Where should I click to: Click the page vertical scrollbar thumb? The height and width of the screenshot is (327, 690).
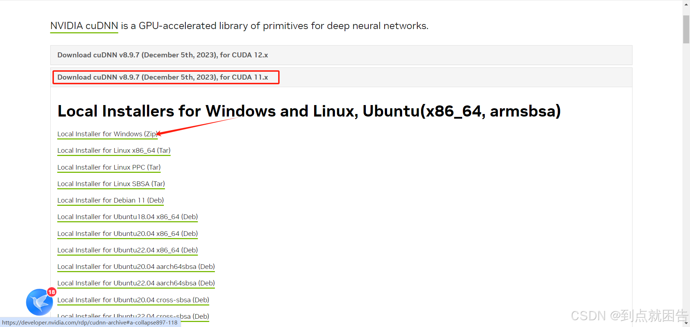pos(686,29)
